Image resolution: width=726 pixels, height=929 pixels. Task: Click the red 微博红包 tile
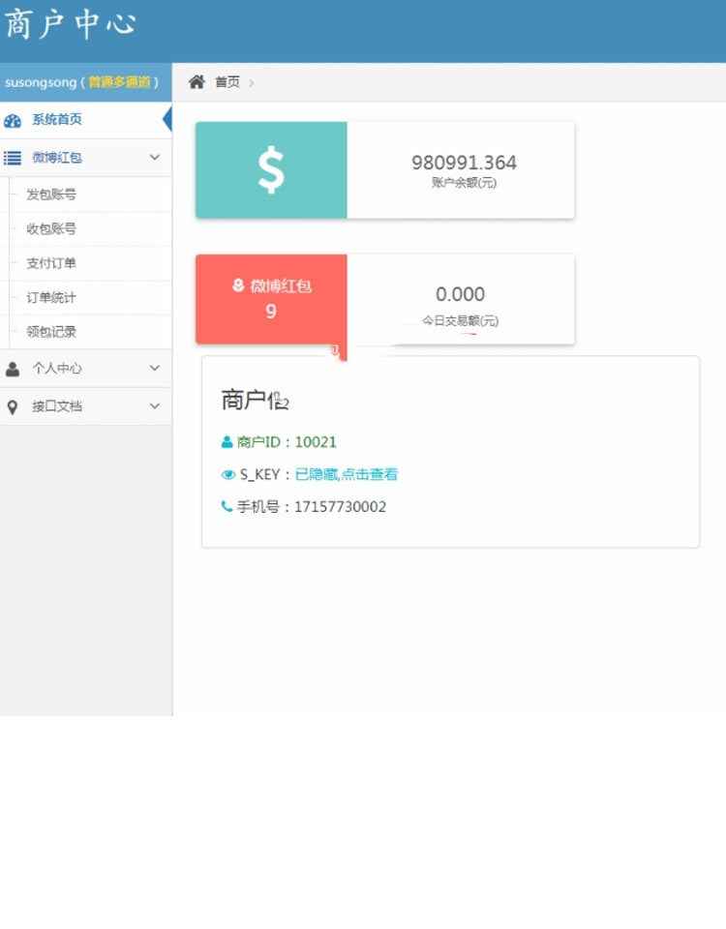point(271,299)
